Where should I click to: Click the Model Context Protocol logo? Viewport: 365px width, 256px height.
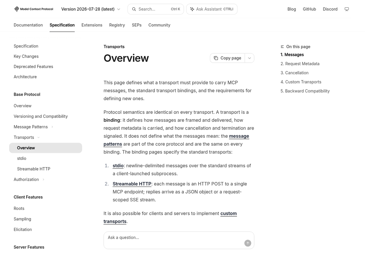pos(33,9)
